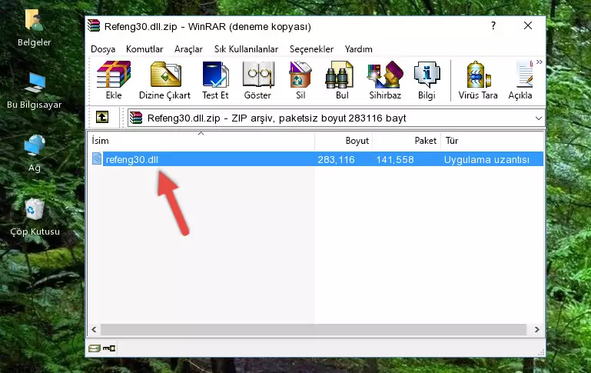Screen dimensions: 591x373
Task: Open the Yardım menu
Action: 358,49
